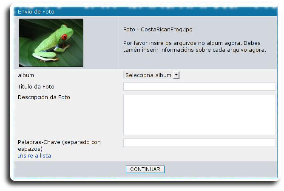Open the Selecciona album dropdown
The image size is (284, 191).
[151, 75]
